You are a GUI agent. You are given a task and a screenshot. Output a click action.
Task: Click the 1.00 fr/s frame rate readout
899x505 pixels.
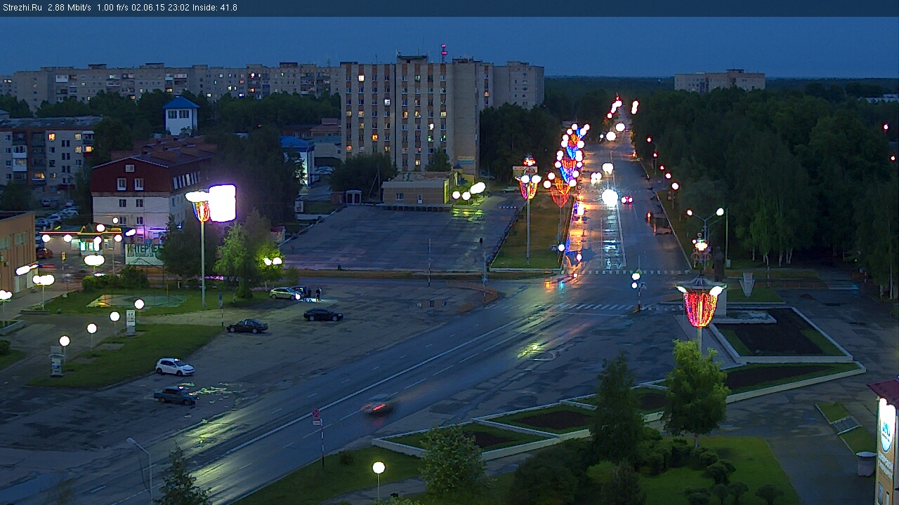point(112,8)
